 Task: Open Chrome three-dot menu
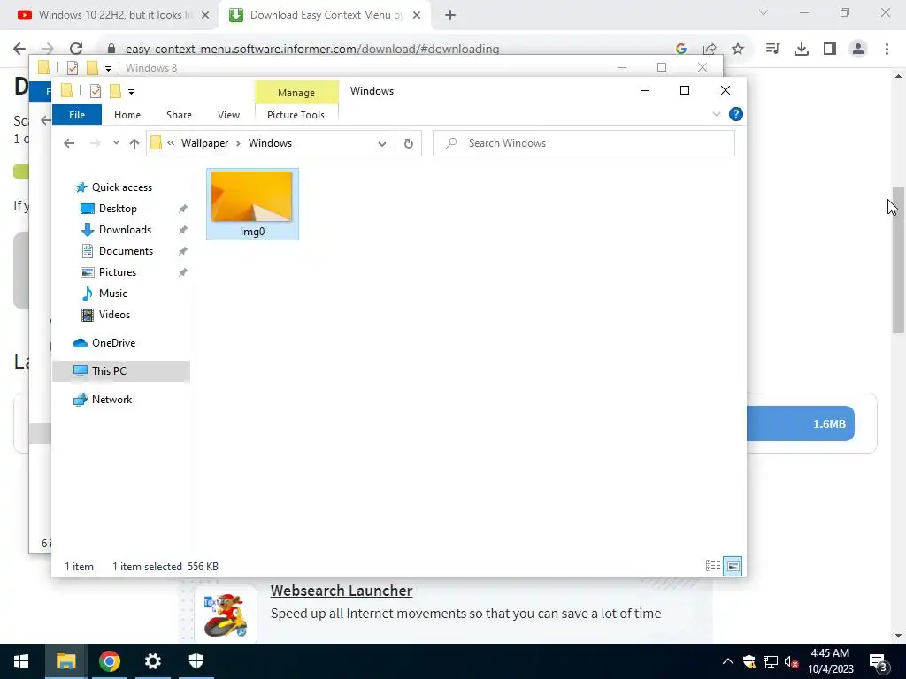[887, 49]
